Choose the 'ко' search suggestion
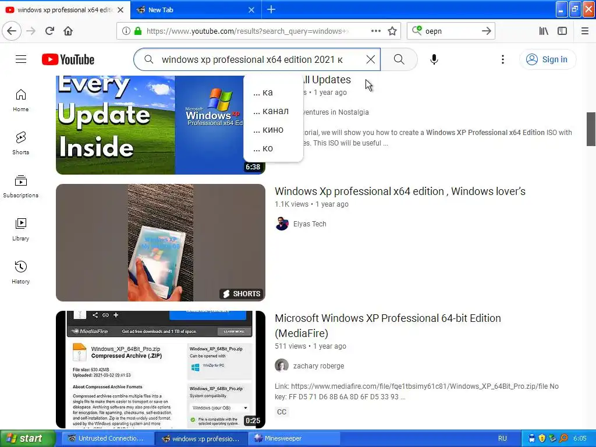Screen dimensions: 596x447 pyautogui.click(x=273, y=148)
